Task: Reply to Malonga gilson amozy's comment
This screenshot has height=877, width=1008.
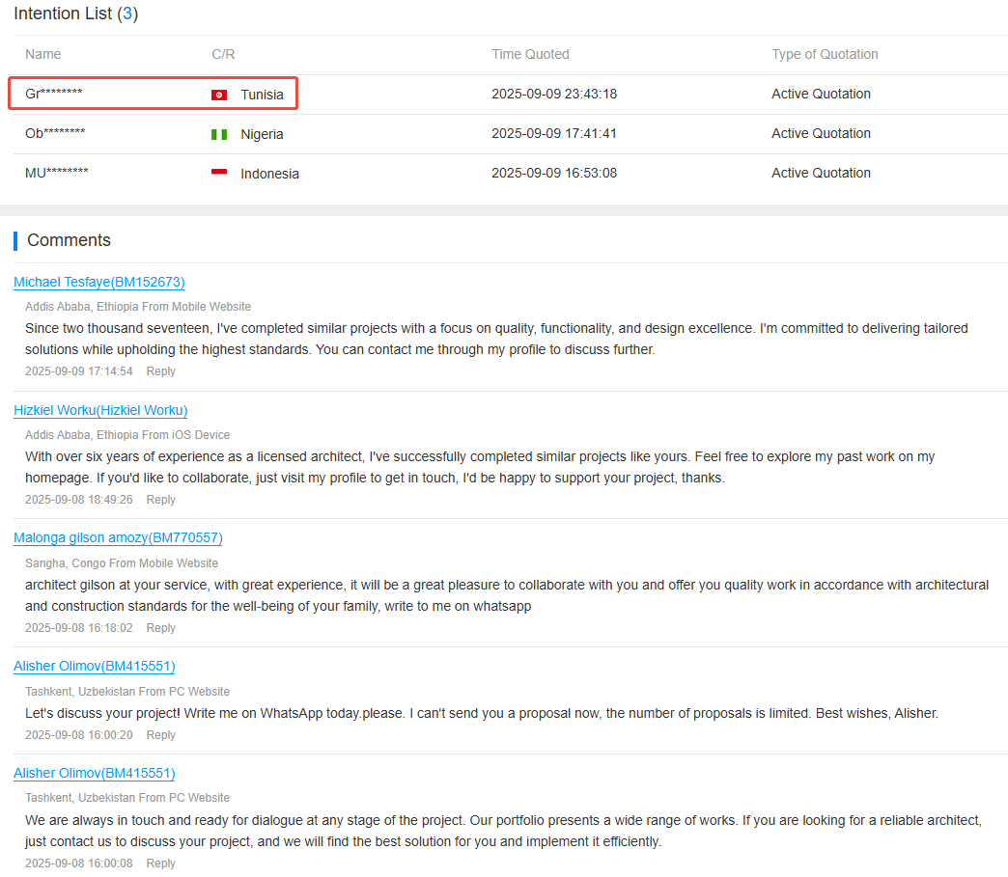Action: [x=160, y=628]
